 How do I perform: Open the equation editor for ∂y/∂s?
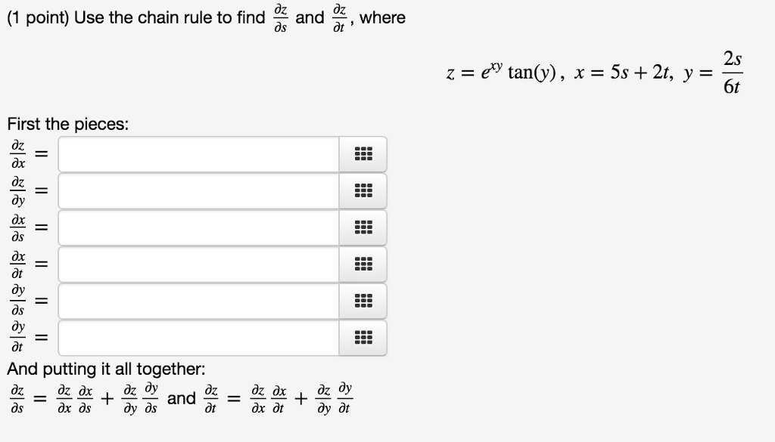pyautogui.click(x=363, y=301)
